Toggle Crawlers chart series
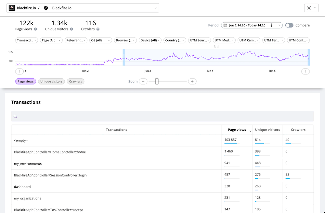 (x=75, y=81)
